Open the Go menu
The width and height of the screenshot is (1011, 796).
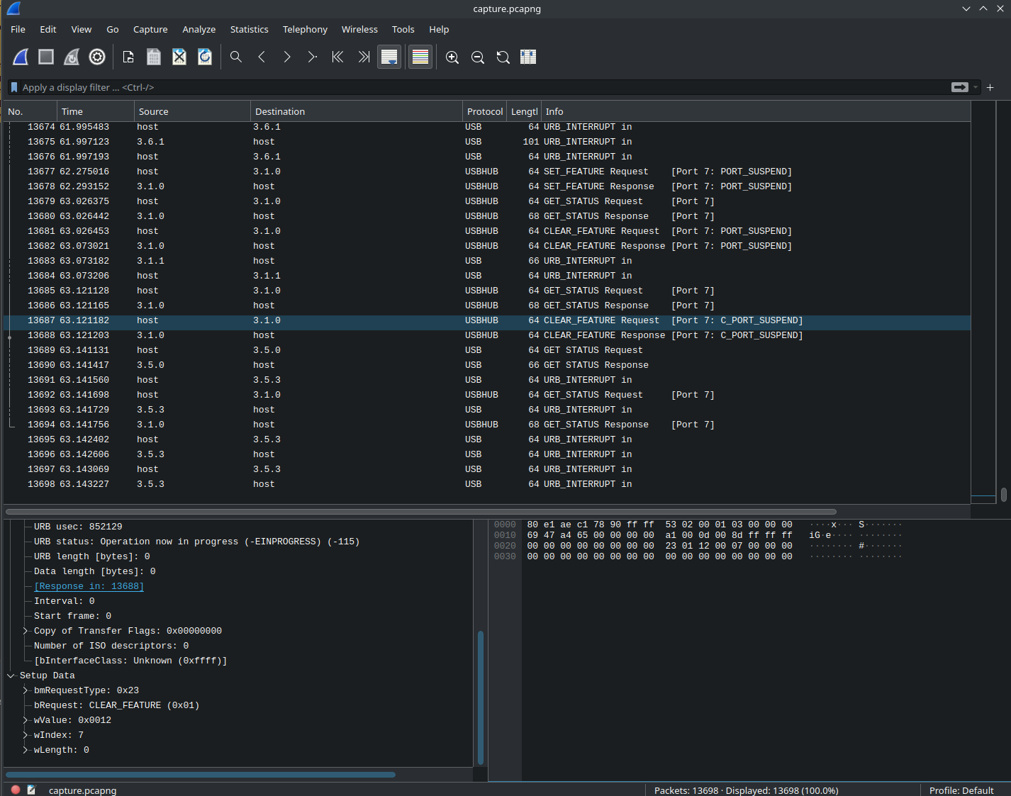(113, 29)
